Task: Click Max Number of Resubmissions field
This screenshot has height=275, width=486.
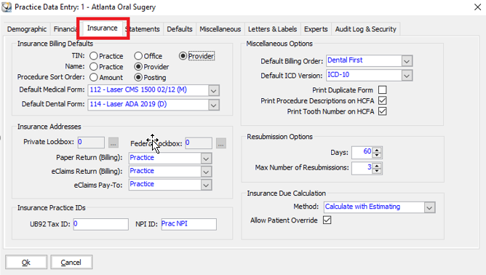Action: [362, 168]
